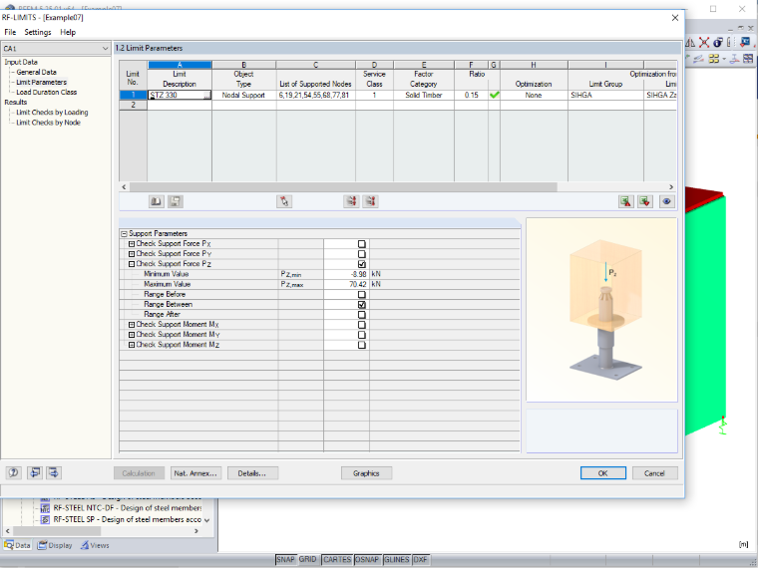Open the CA1 case dropdown
The image size is (758, 568).
pos(105,48)
